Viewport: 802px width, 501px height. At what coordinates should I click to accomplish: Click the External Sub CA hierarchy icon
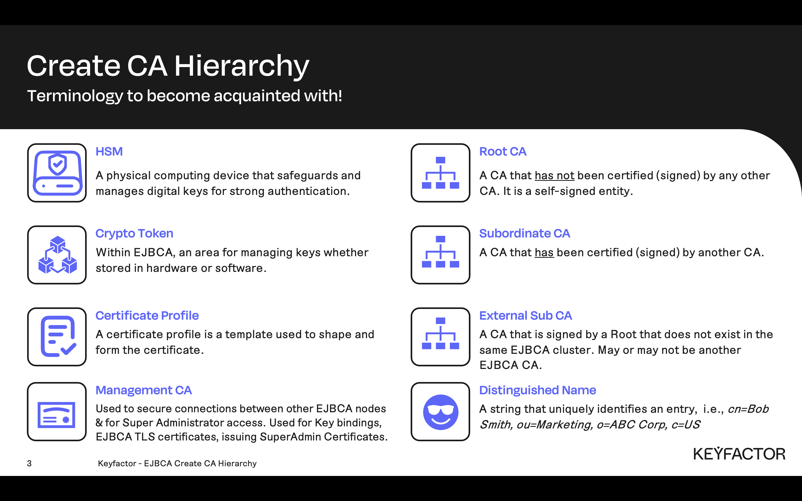440,337
